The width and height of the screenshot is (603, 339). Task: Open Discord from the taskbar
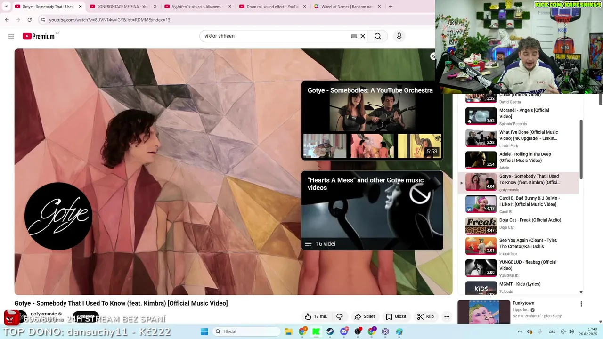tap(344, 331)
